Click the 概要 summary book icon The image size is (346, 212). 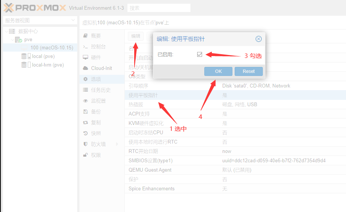(85, 36)
